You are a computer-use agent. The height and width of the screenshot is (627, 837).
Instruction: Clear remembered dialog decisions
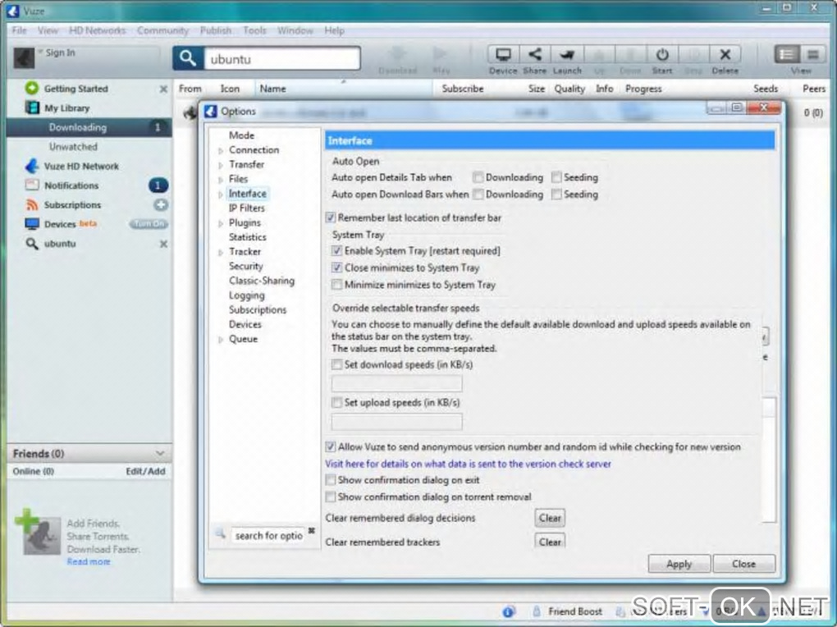(x=550, y=518)
